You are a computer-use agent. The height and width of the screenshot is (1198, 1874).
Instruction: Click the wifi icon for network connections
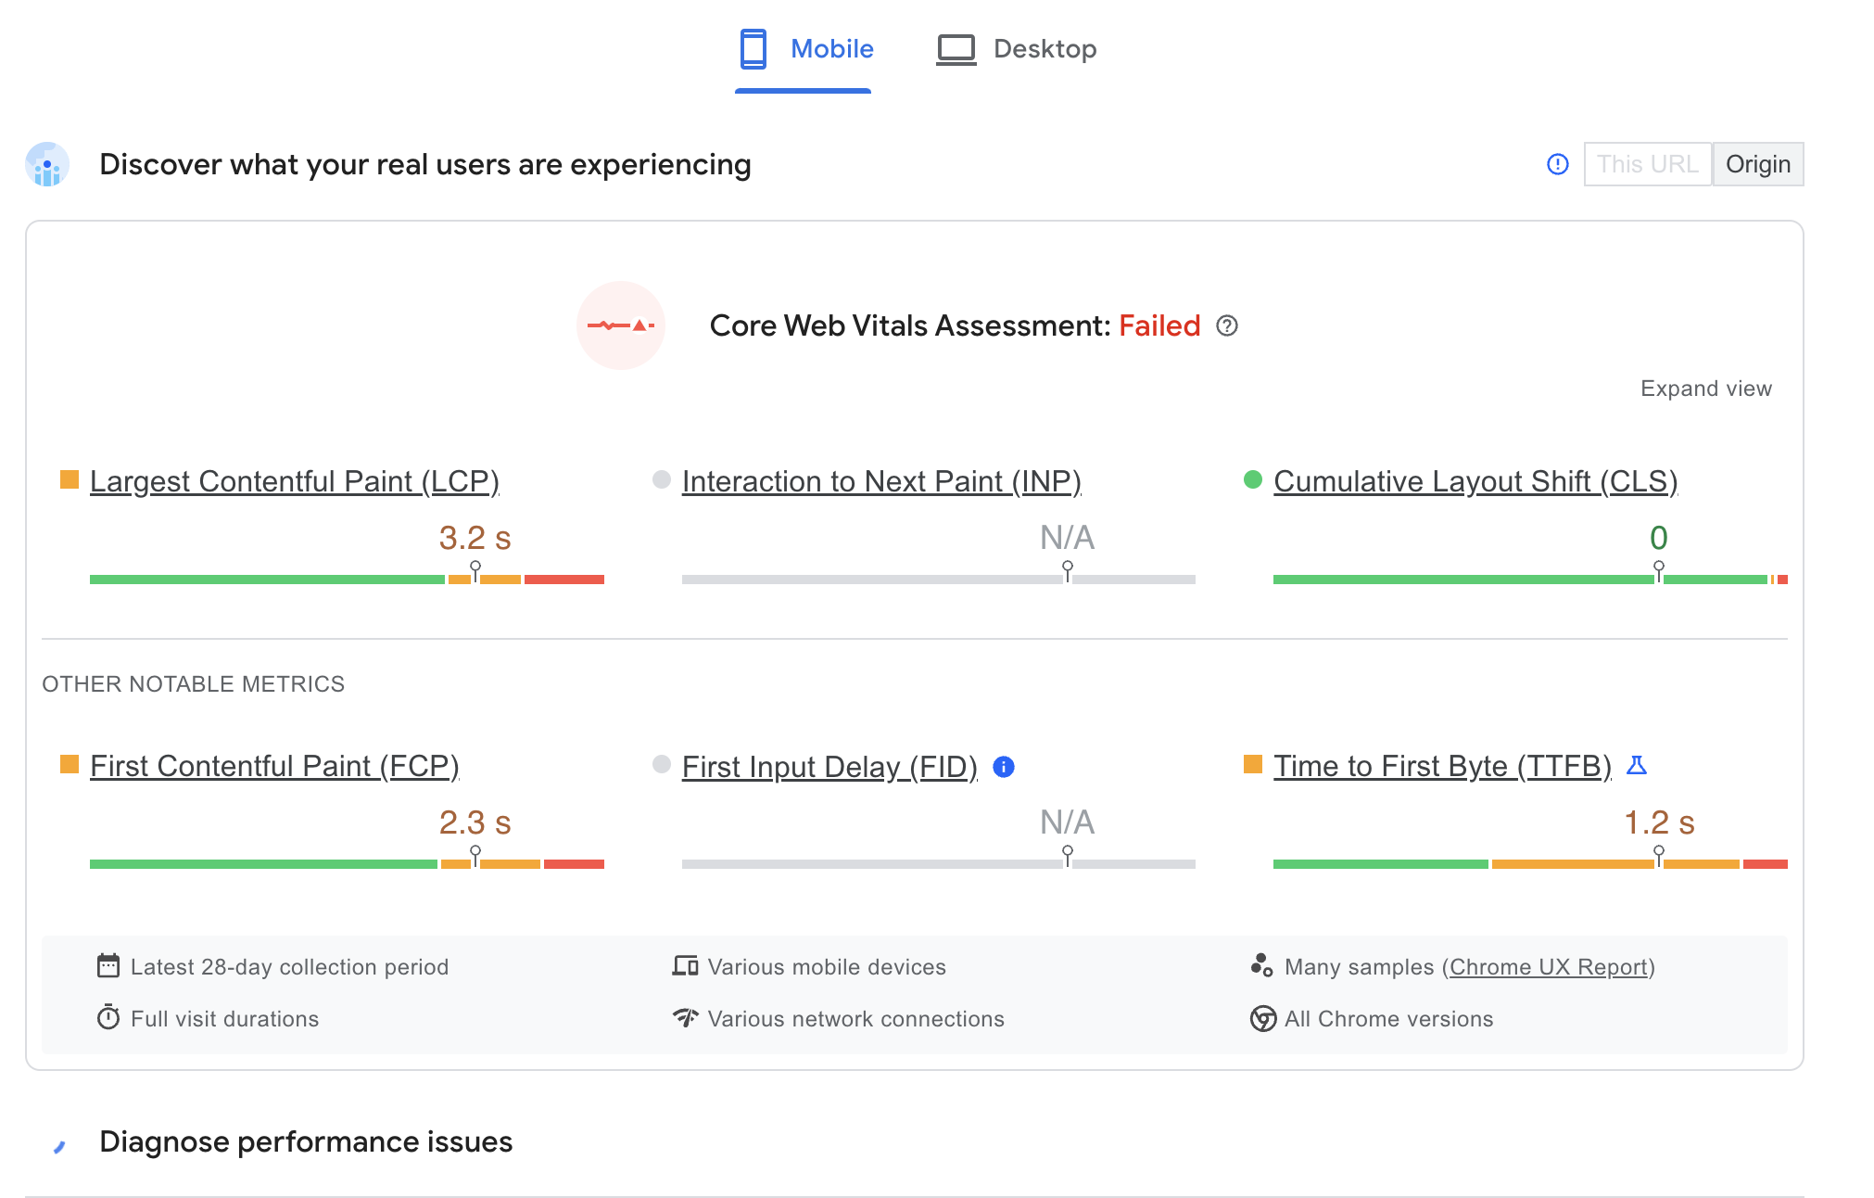[685, 1017]
